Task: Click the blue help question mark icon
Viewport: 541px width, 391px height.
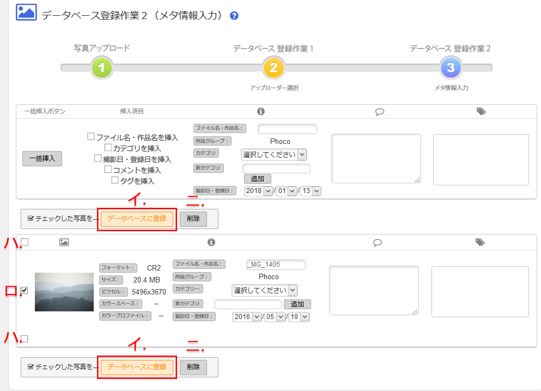Action: point(234,16)
